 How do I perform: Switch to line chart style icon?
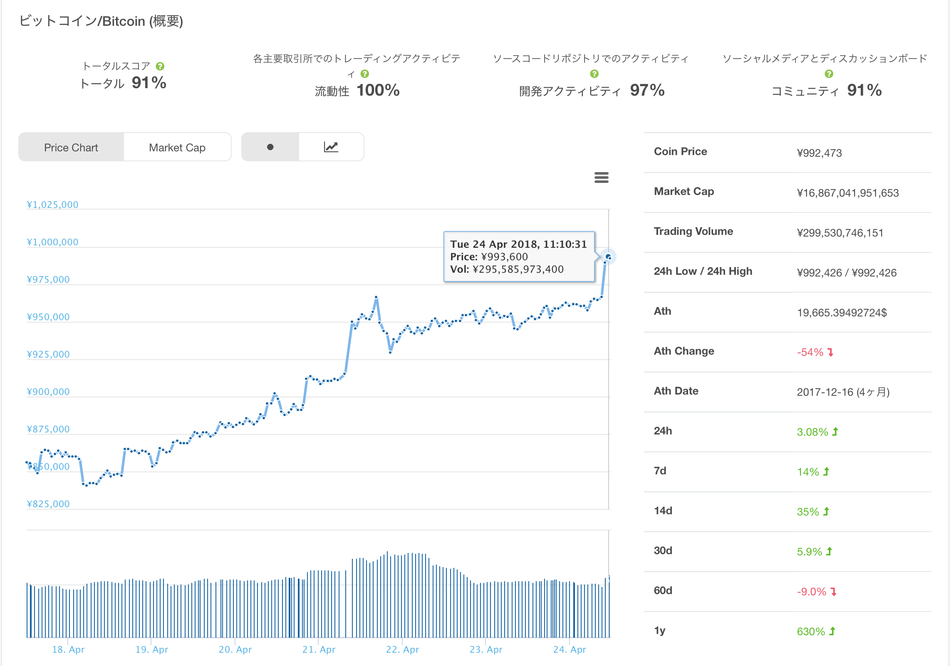331,147
